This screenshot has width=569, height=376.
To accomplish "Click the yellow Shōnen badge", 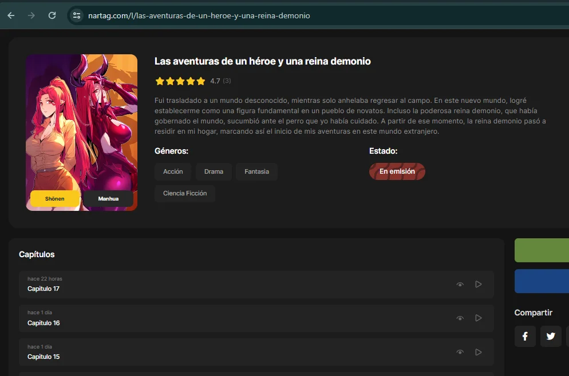I will [55, 198].
